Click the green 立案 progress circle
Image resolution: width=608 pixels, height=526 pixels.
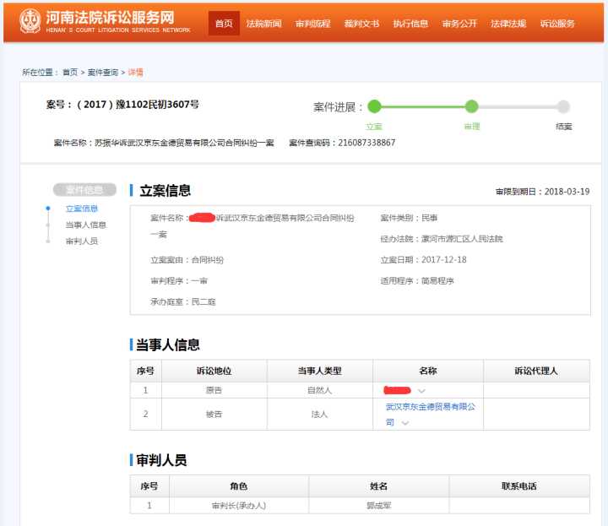[374, 106]
